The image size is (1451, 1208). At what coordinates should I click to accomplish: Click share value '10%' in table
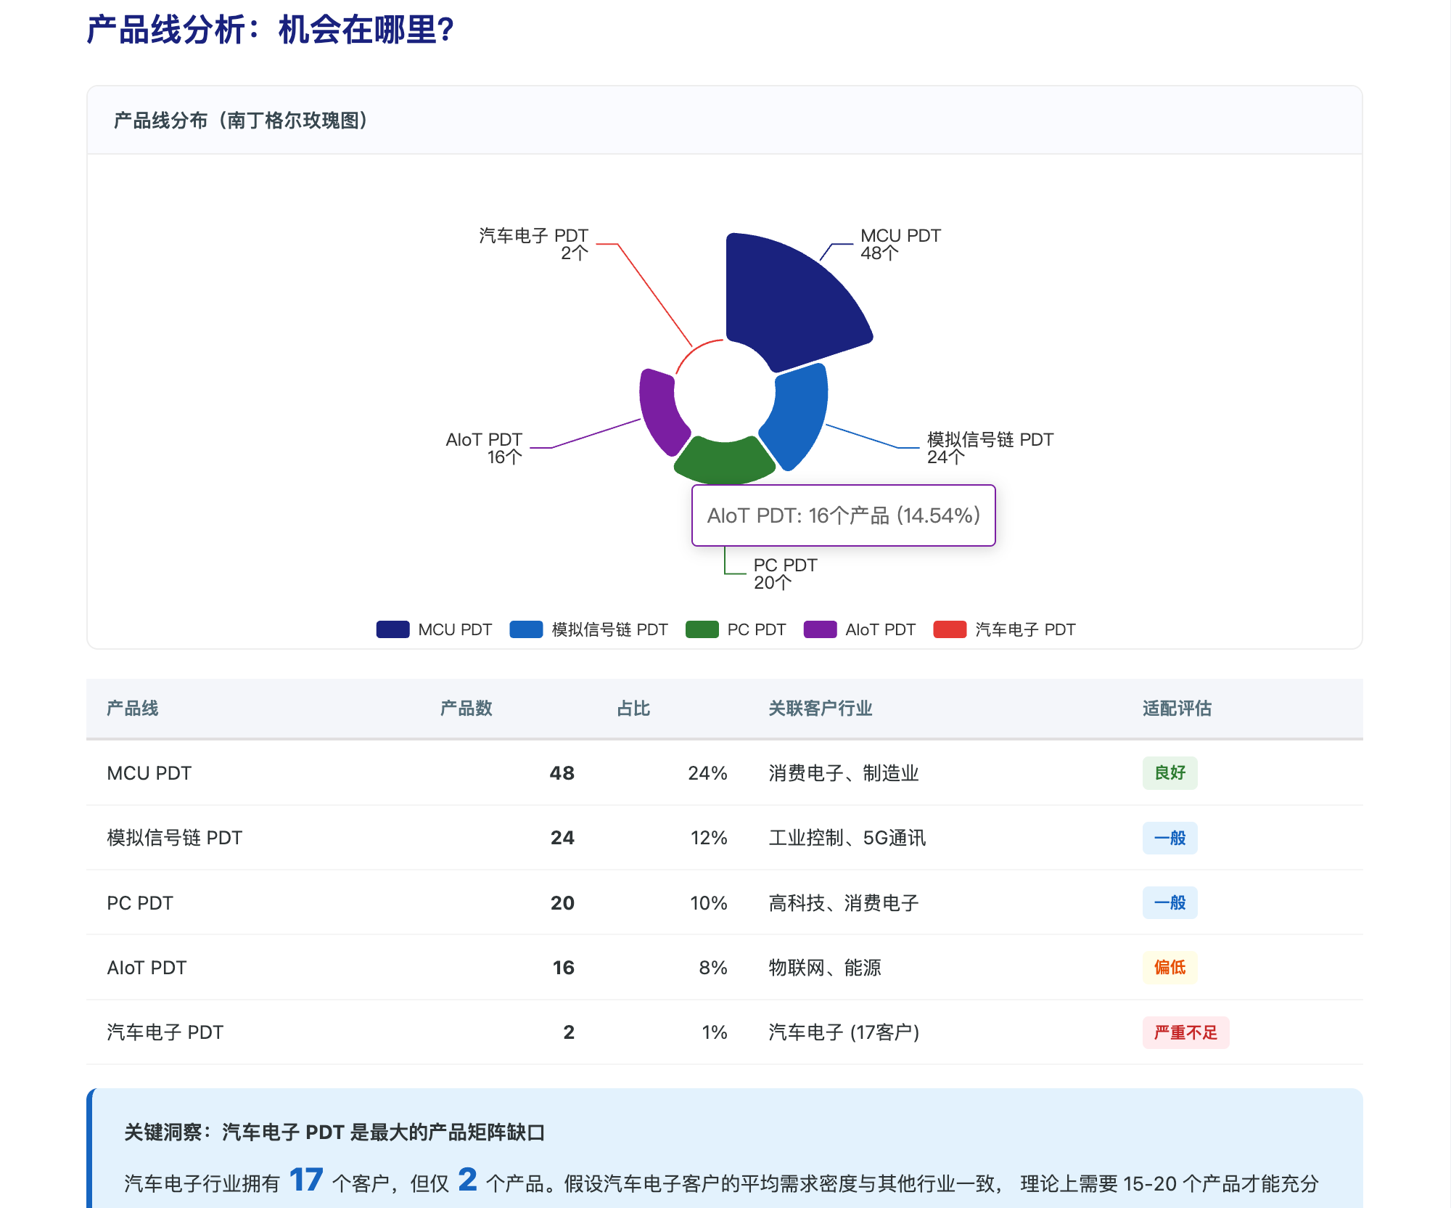709,903
